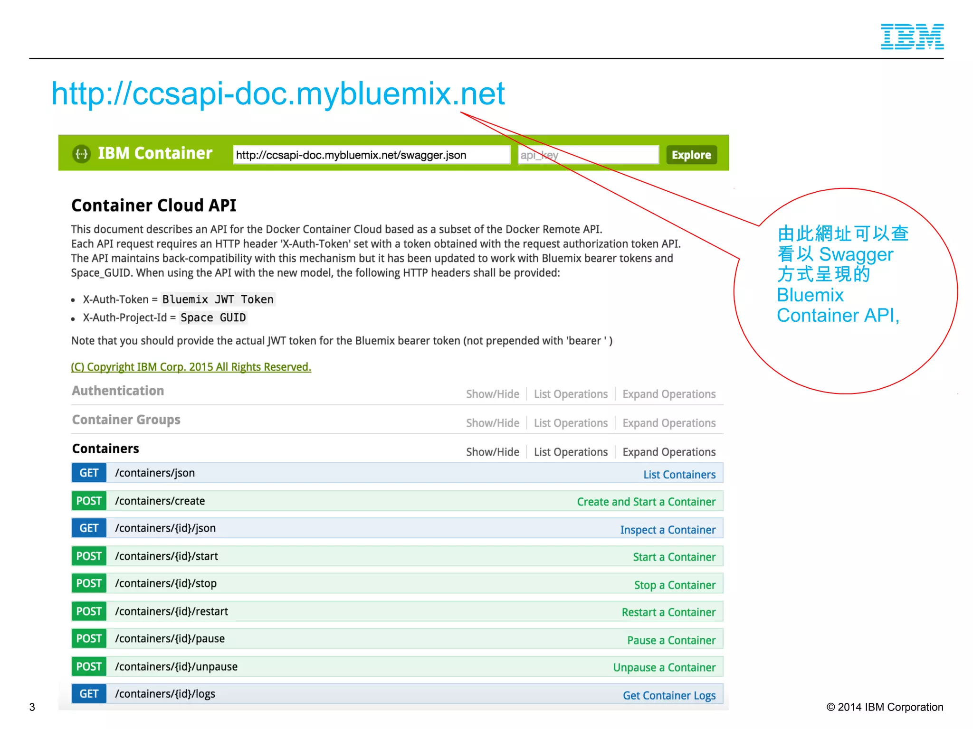The height and width of the screenshot is (729, 973).
Task: Open the /containers/{id}/restart endpoint path
Action: point(172,611)
